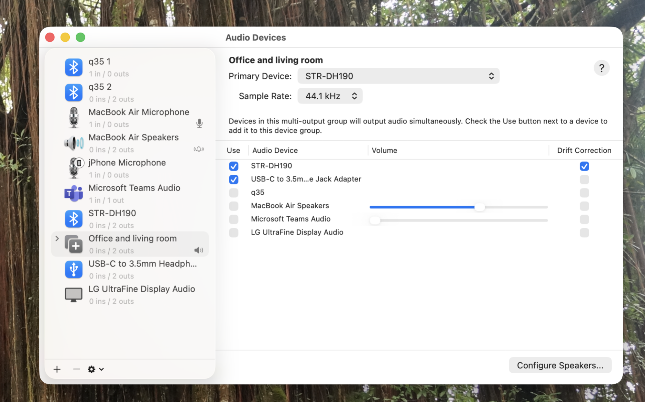Click Configure Speakers button
This screenshot has width=645, height=402.
(560, 365)
